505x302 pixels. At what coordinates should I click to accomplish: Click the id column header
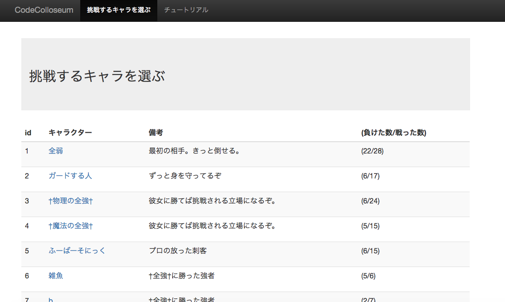28,133
